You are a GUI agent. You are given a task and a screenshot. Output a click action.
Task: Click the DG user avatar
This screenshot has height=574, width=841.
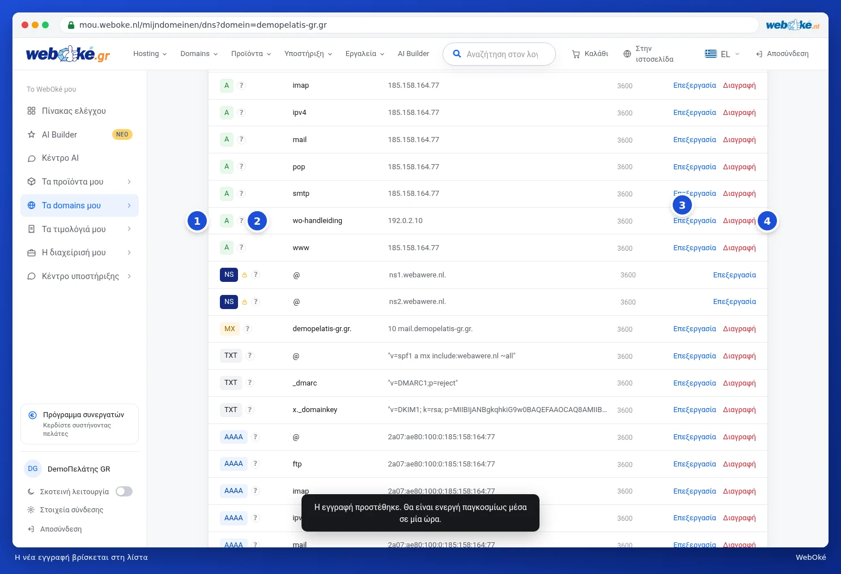click(33, 469)
